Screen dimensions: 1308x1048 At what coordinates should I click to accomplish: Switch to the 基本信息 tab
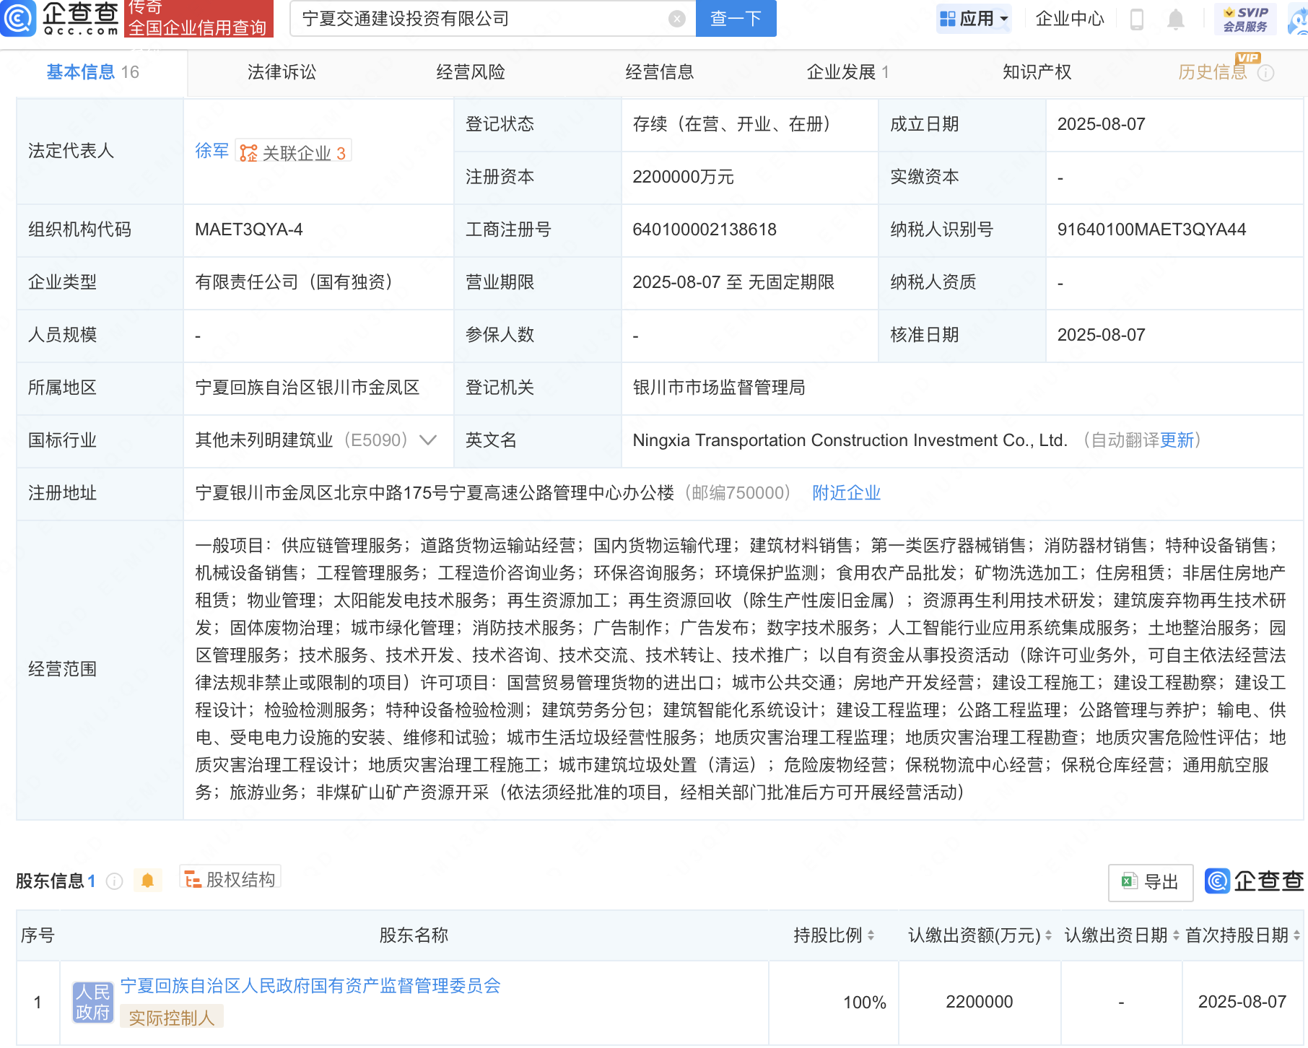(93, 72)
